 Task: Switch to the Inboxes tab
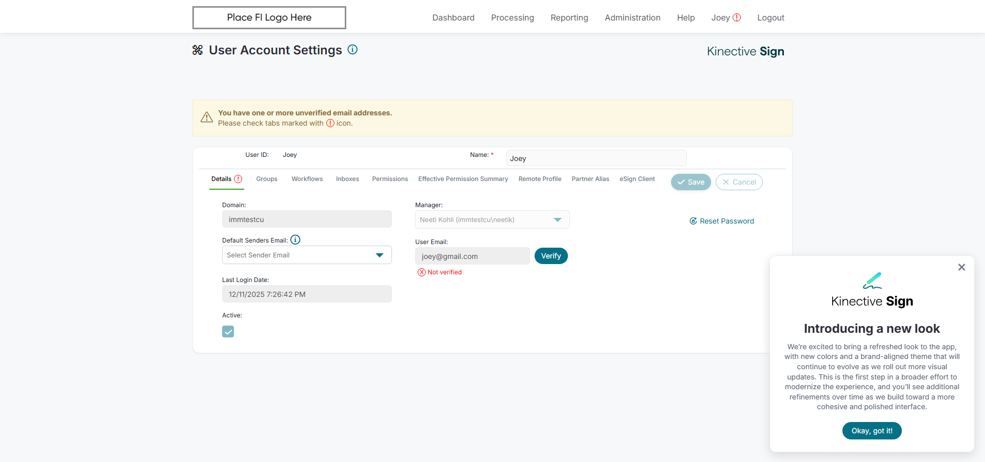347,179
